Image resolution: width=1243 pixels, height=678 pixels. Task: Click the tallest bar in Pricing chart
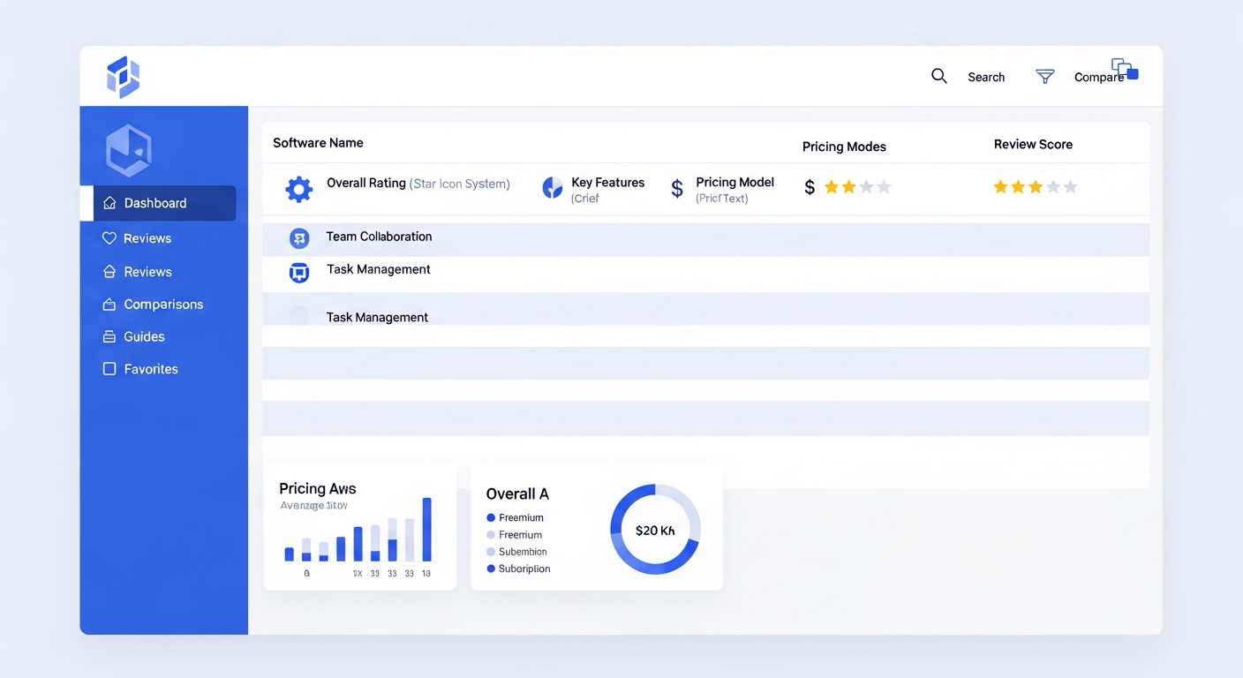coord(427,530)
